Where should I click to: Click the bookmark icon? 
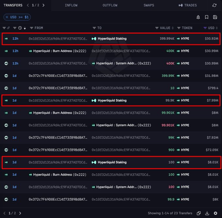point(207,17)
